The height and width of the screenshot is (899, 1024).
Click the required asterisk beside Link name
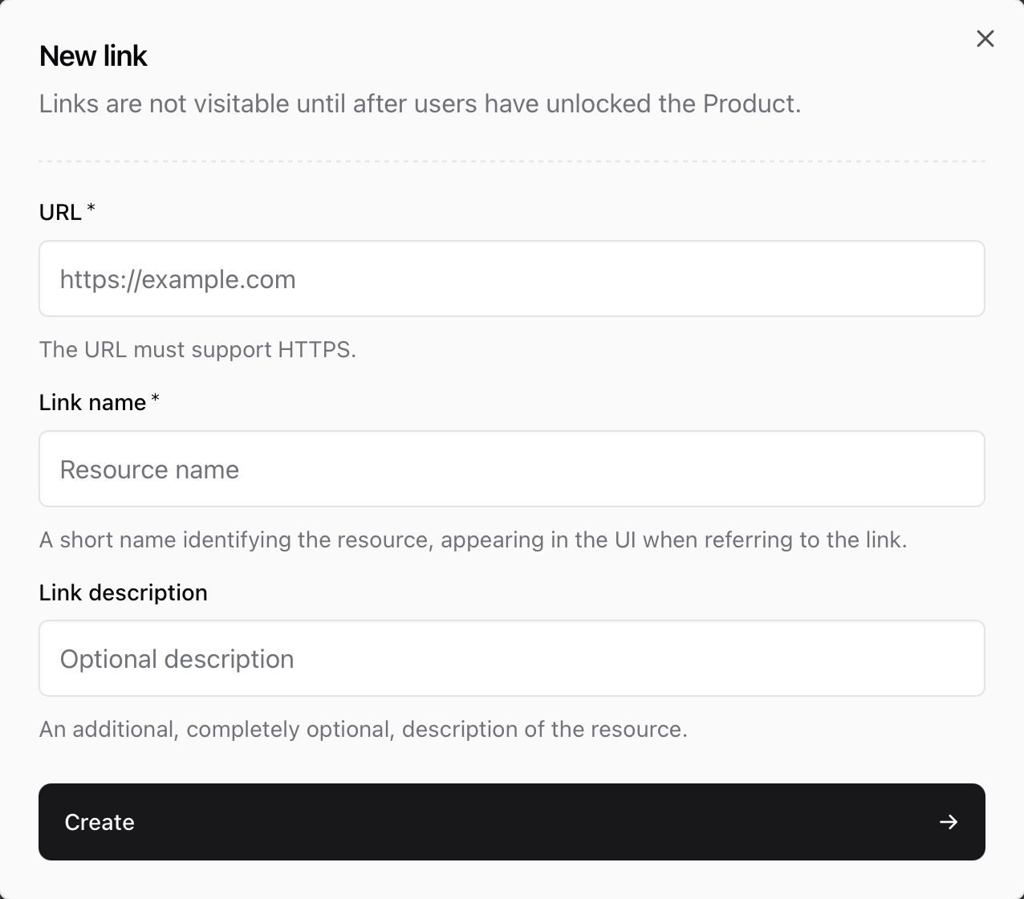(x=155, y=397)
